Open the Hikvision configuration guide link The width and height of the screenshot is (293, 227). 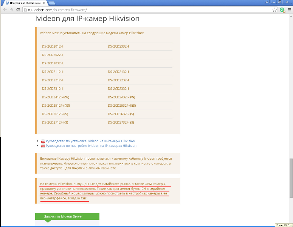point(91,146)
